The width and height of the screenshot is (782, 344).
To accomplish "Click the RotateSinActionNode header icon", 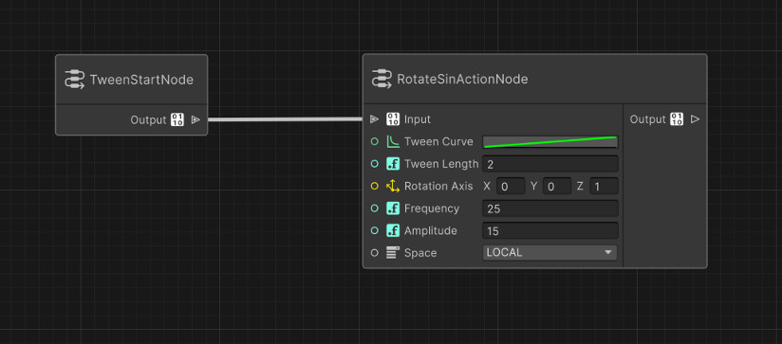I will pos(382,80).
